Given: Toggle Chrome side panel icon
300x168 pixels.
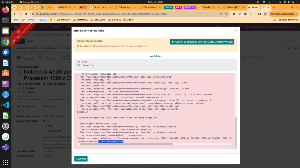Looking at the screenshot, I should [x=260, y=14].
